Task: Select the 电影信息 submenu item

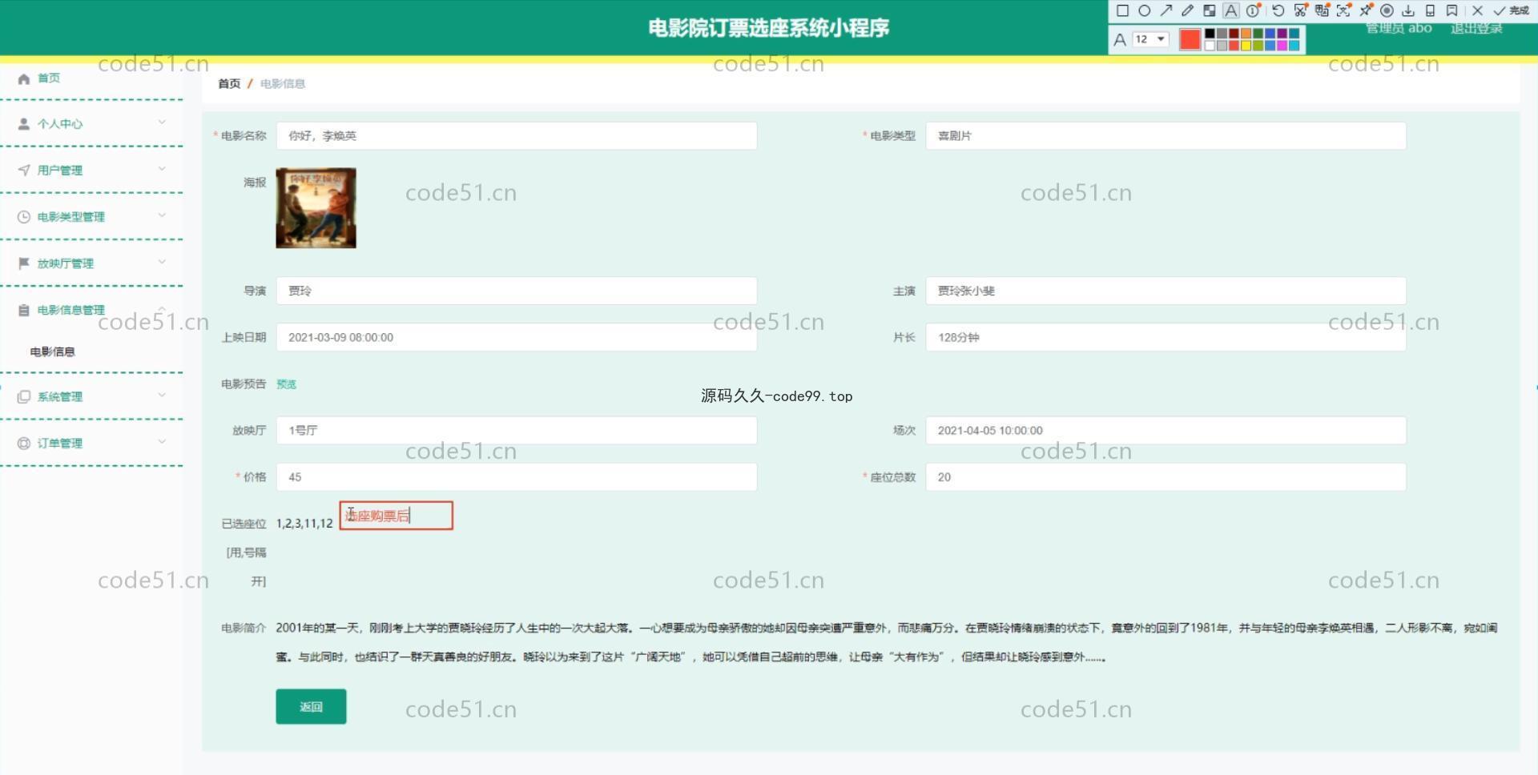Action: (52, 351)
